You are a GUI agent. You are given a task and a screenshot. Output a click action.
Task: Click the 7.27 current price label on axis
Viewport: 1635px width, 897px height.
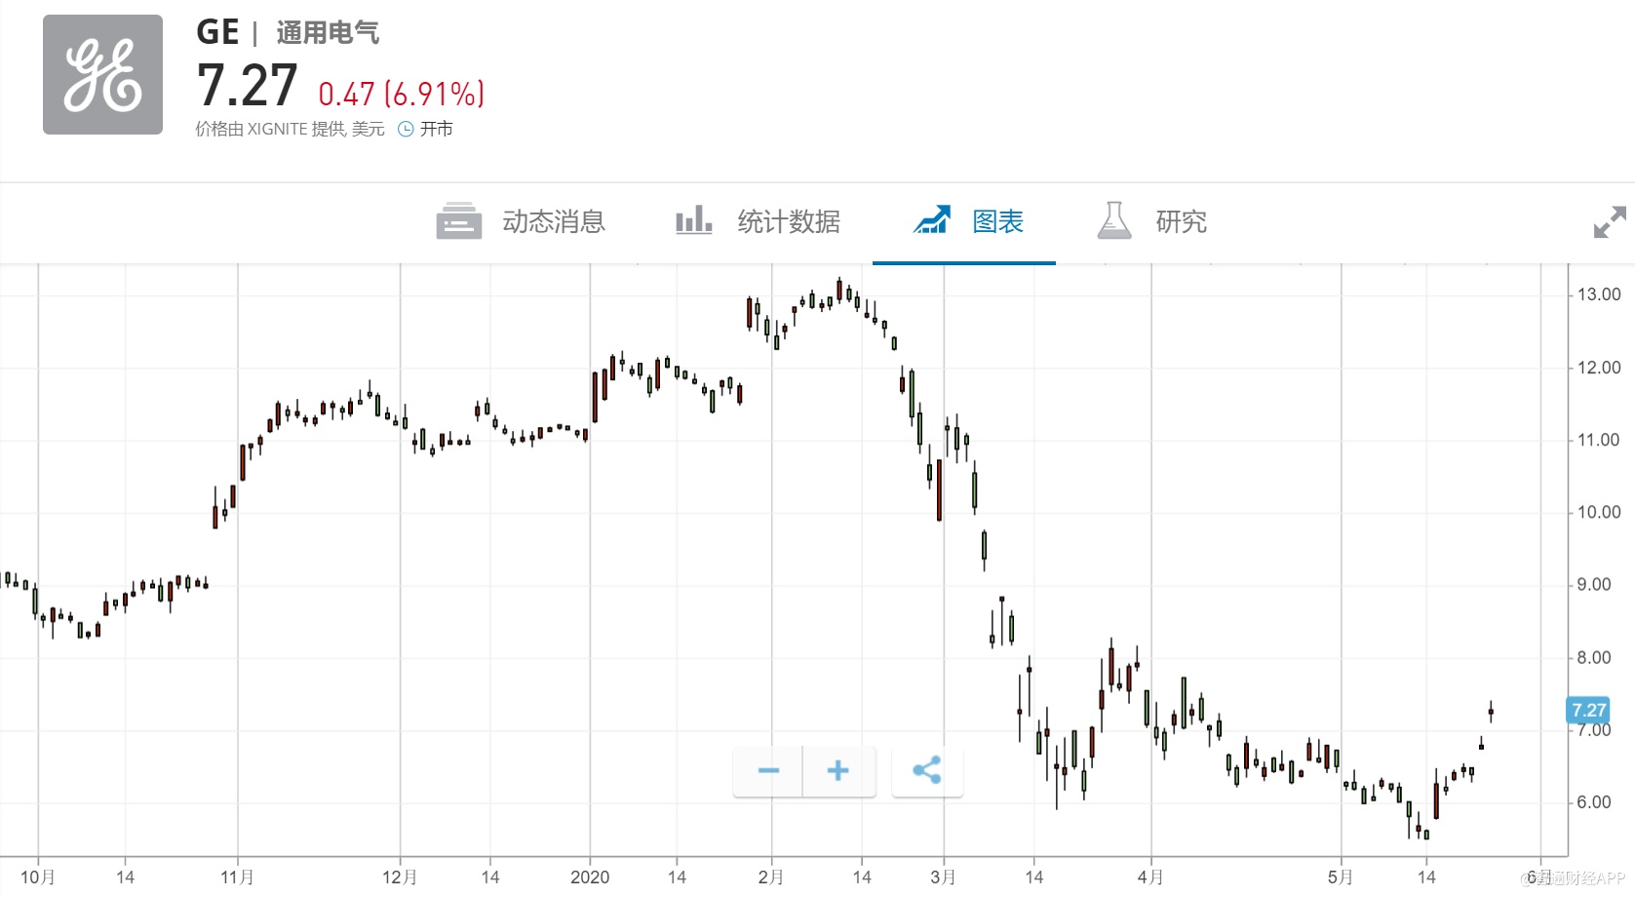point(1588,711)
